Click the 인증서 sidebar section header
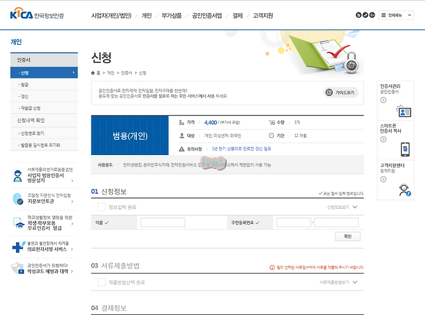 44,60
